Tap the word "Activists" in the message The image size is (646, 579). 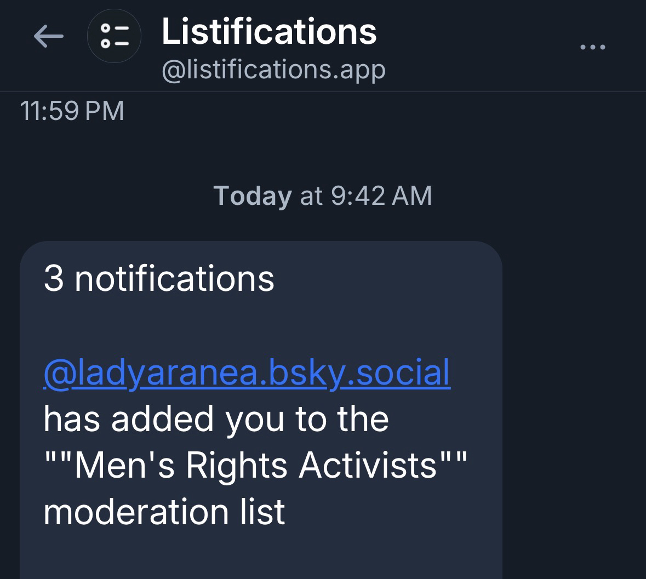(368, 465)
